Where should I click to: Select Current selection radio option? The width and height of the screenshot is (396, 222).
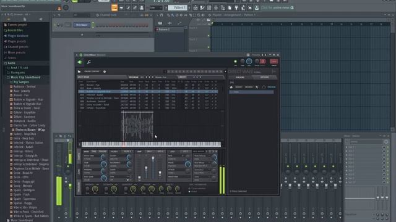point(189,189)
